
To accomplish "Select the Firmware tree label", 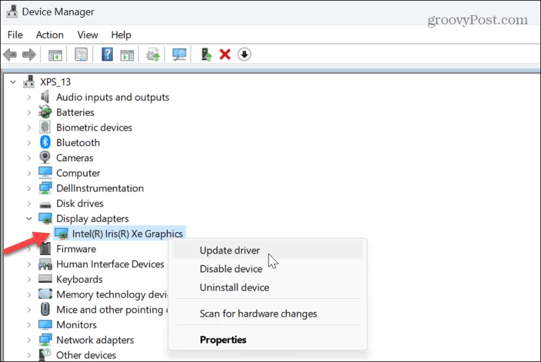I will coord(76,249).
